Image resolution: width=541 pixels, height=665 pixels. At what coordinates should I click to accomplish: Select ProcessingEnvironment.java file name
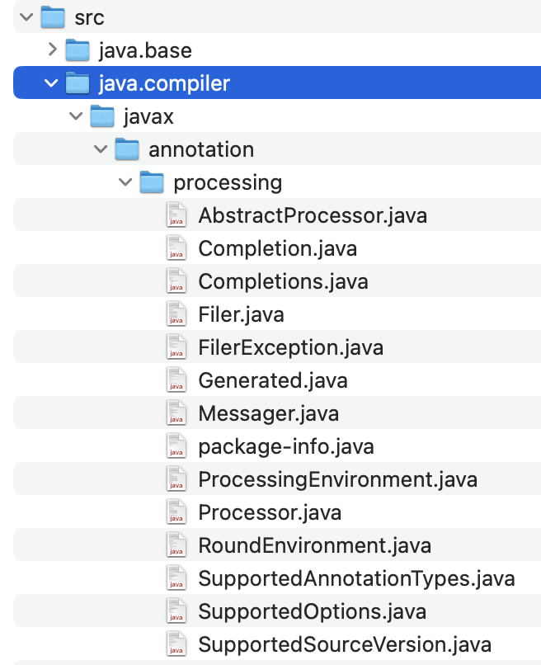337,479
